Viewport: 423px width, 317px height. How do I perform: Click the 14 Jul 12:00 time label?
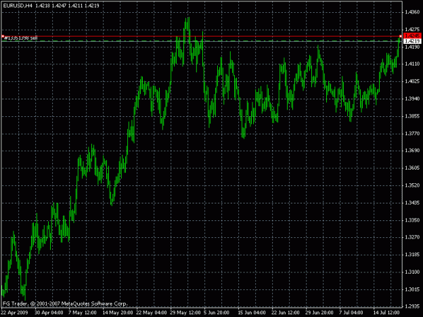click(386, 313)
